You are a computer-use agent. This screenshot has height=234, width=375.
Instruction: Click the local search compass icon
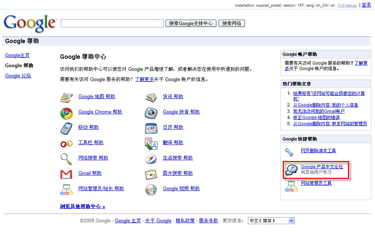click(x=151, y=159)
